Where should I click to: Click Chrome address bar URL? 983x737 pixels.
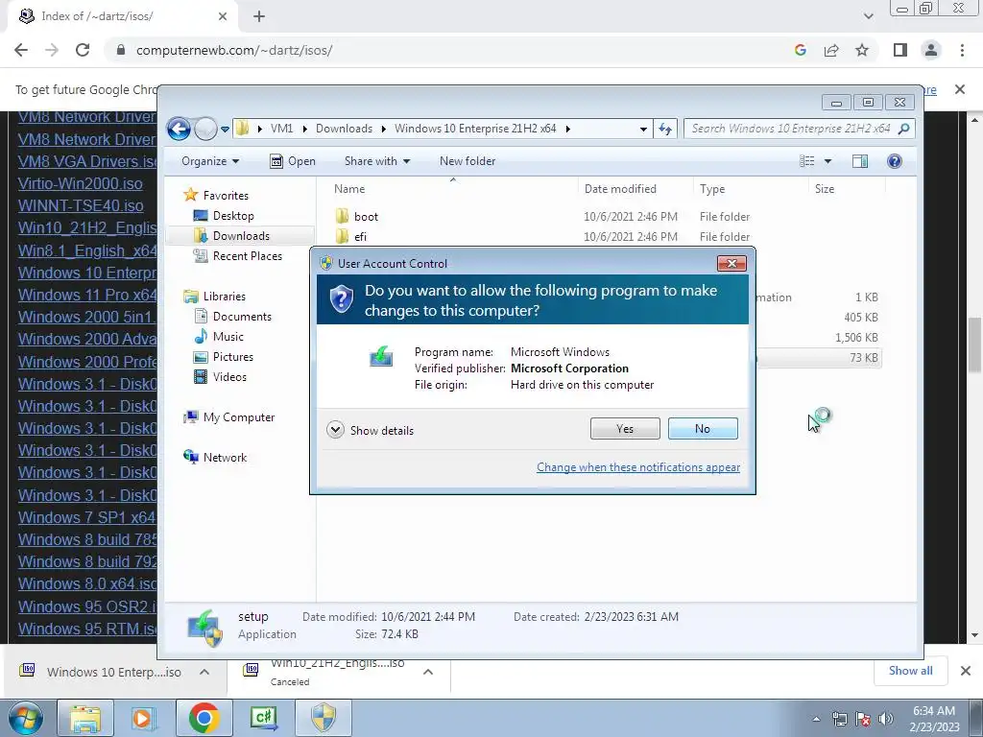click(234, 50)
